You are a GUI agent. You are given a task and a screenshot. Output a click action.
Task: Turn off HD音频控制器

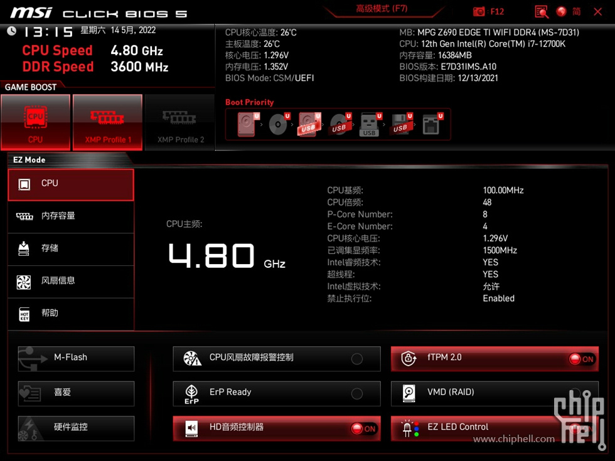tap(277, 428)
